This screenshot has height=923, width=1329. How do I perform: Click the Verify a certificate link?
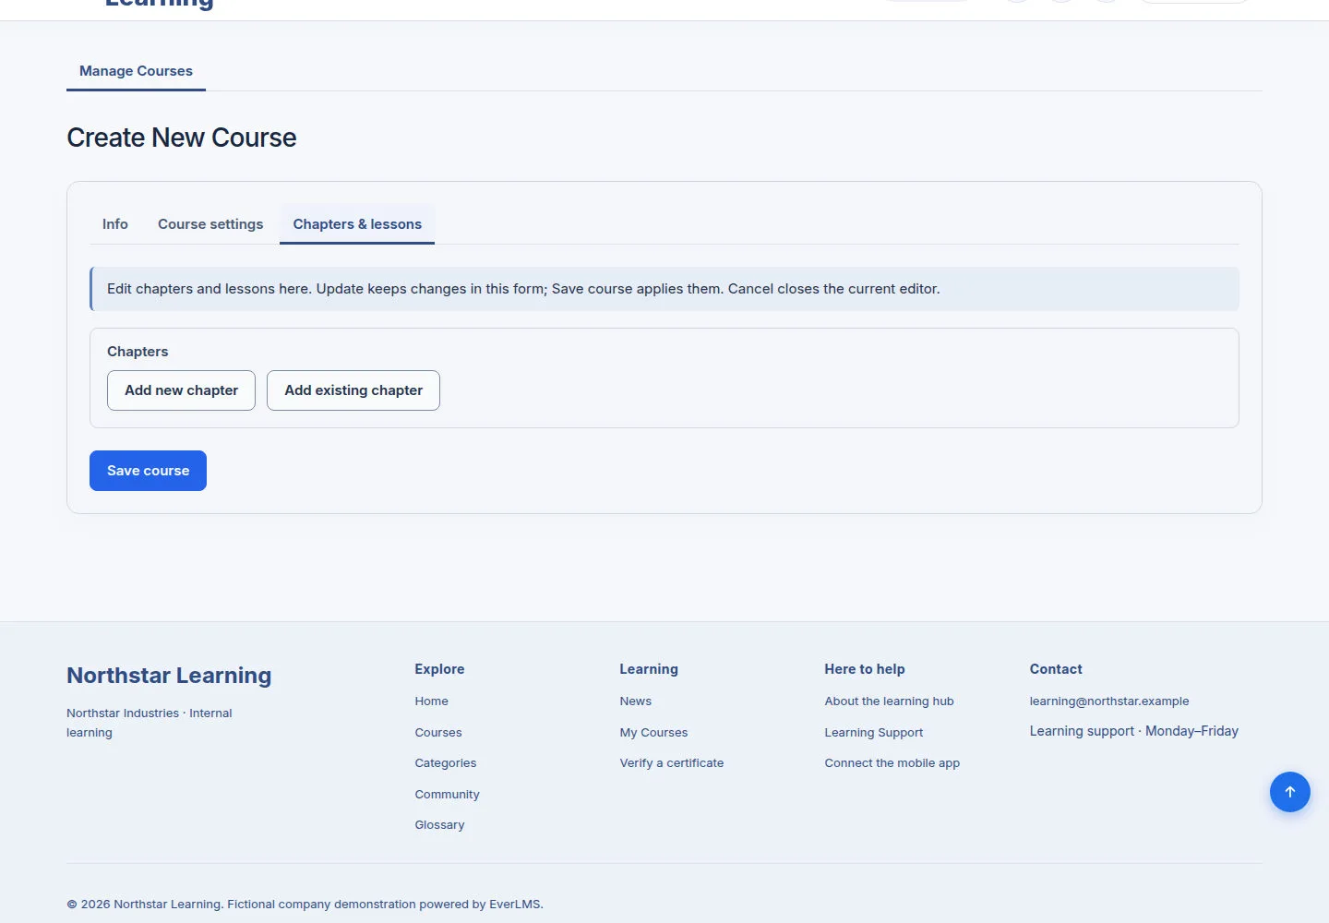coord(672,763)
